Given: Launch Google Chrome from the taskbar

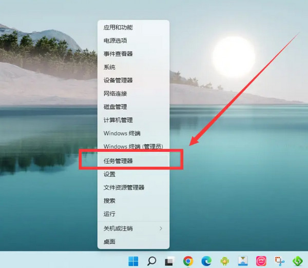Looking at the screenshot, I should pyautogui.click(x=188, y=261).
